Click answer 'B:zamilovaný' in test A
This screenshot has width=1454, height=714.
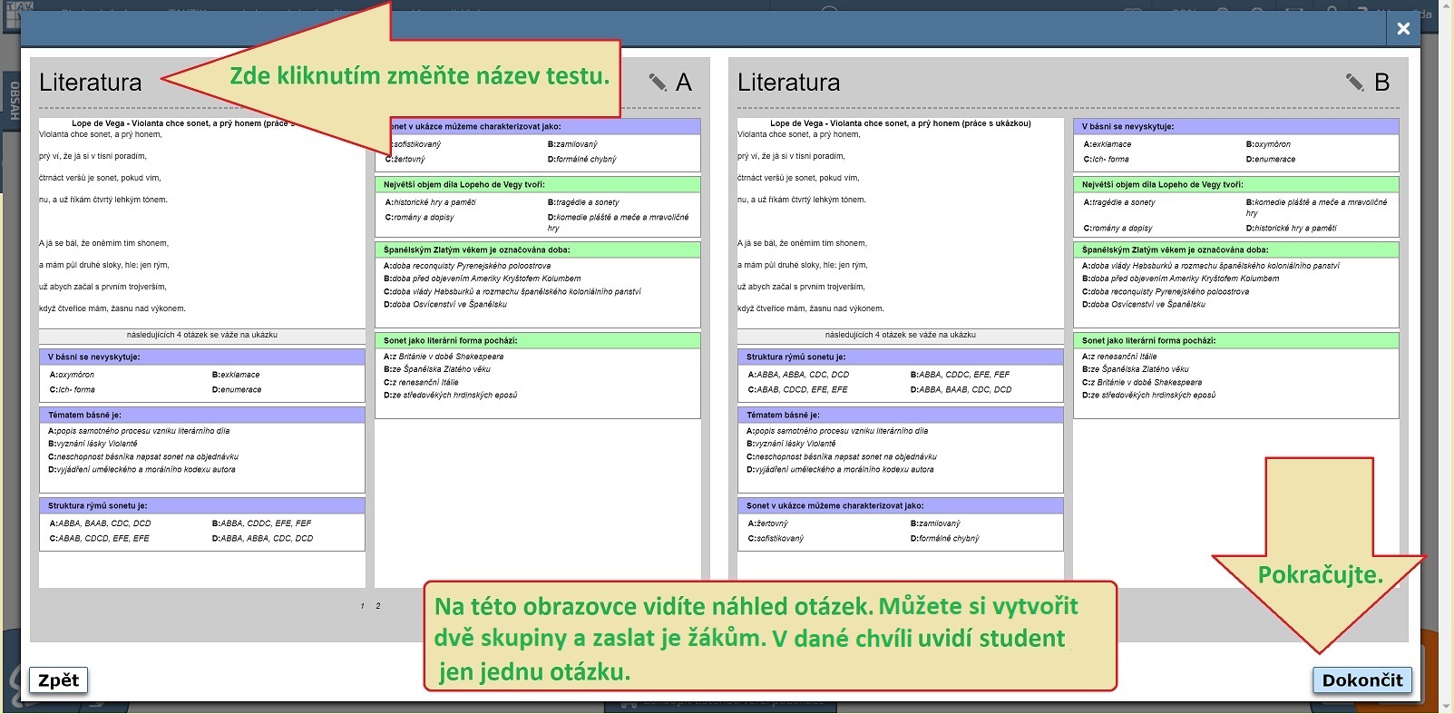[x=572, y=144]
